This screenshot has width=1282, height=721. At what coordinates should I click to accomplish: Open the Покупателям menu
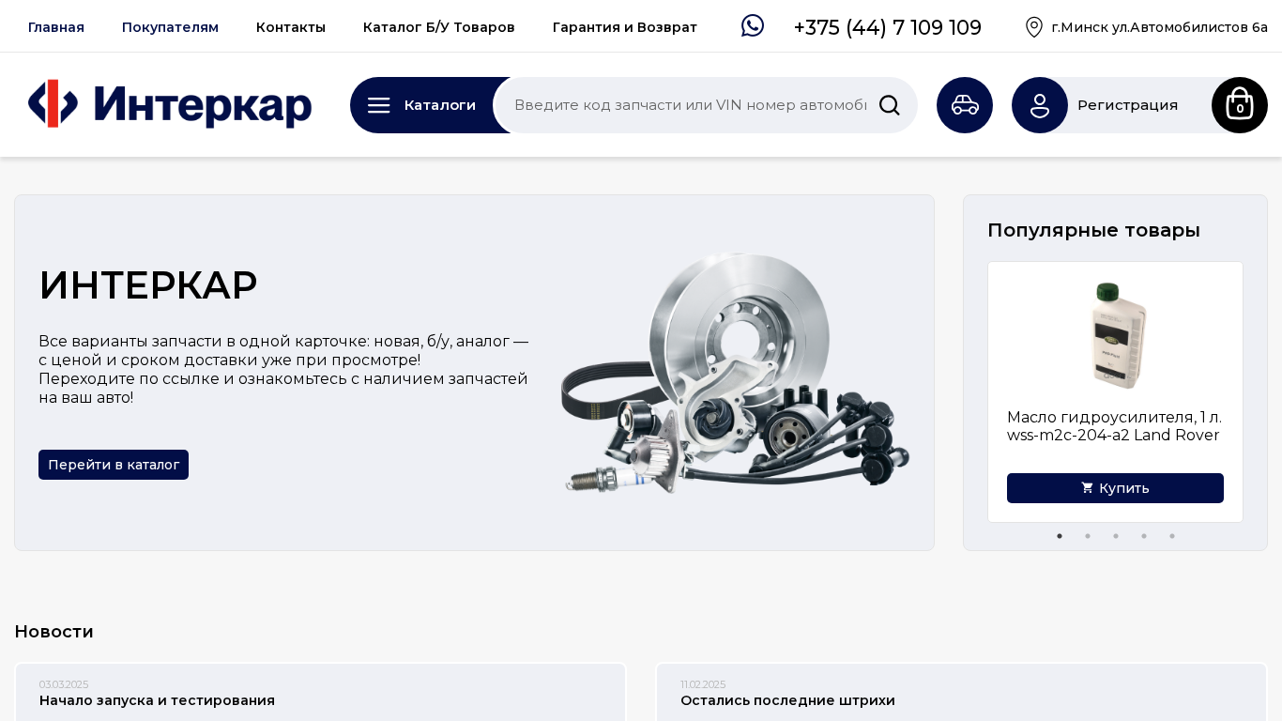coord(170,27)
